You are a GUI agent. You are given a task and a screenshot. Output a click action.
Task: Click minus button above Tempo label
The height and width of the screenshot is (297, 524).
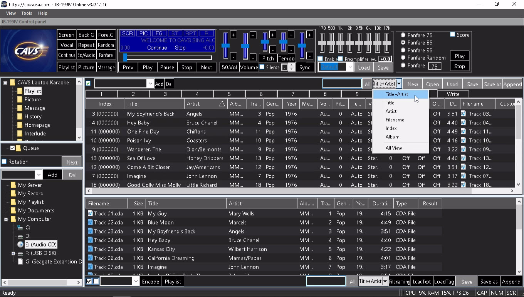pos(291,50)
